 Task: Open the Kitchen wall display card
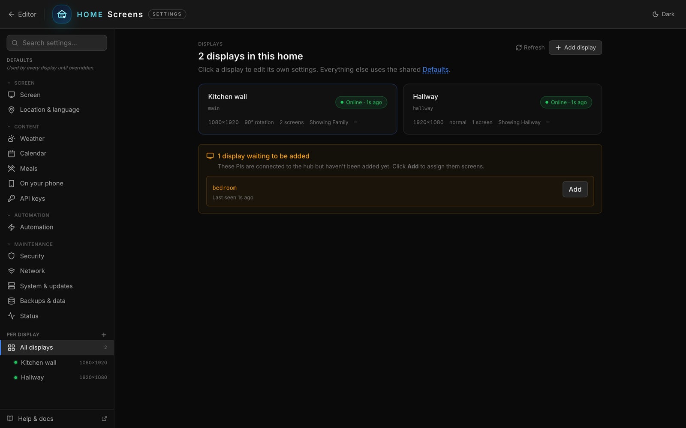pyautogui.click(x=298, y=109)
